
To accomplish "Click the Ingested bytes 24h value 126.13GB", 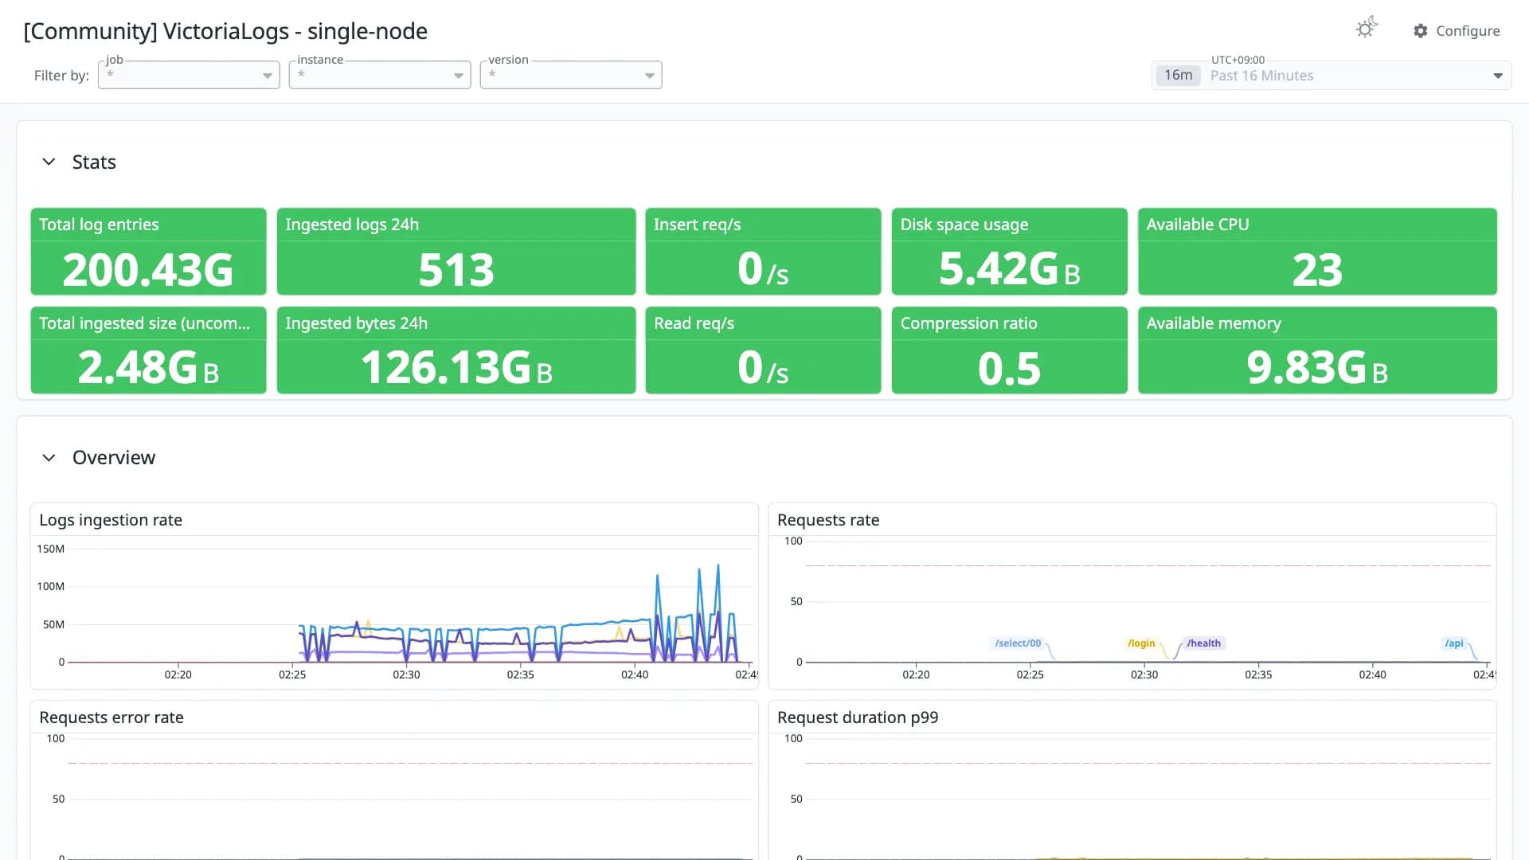I will [x=456, y=368].
